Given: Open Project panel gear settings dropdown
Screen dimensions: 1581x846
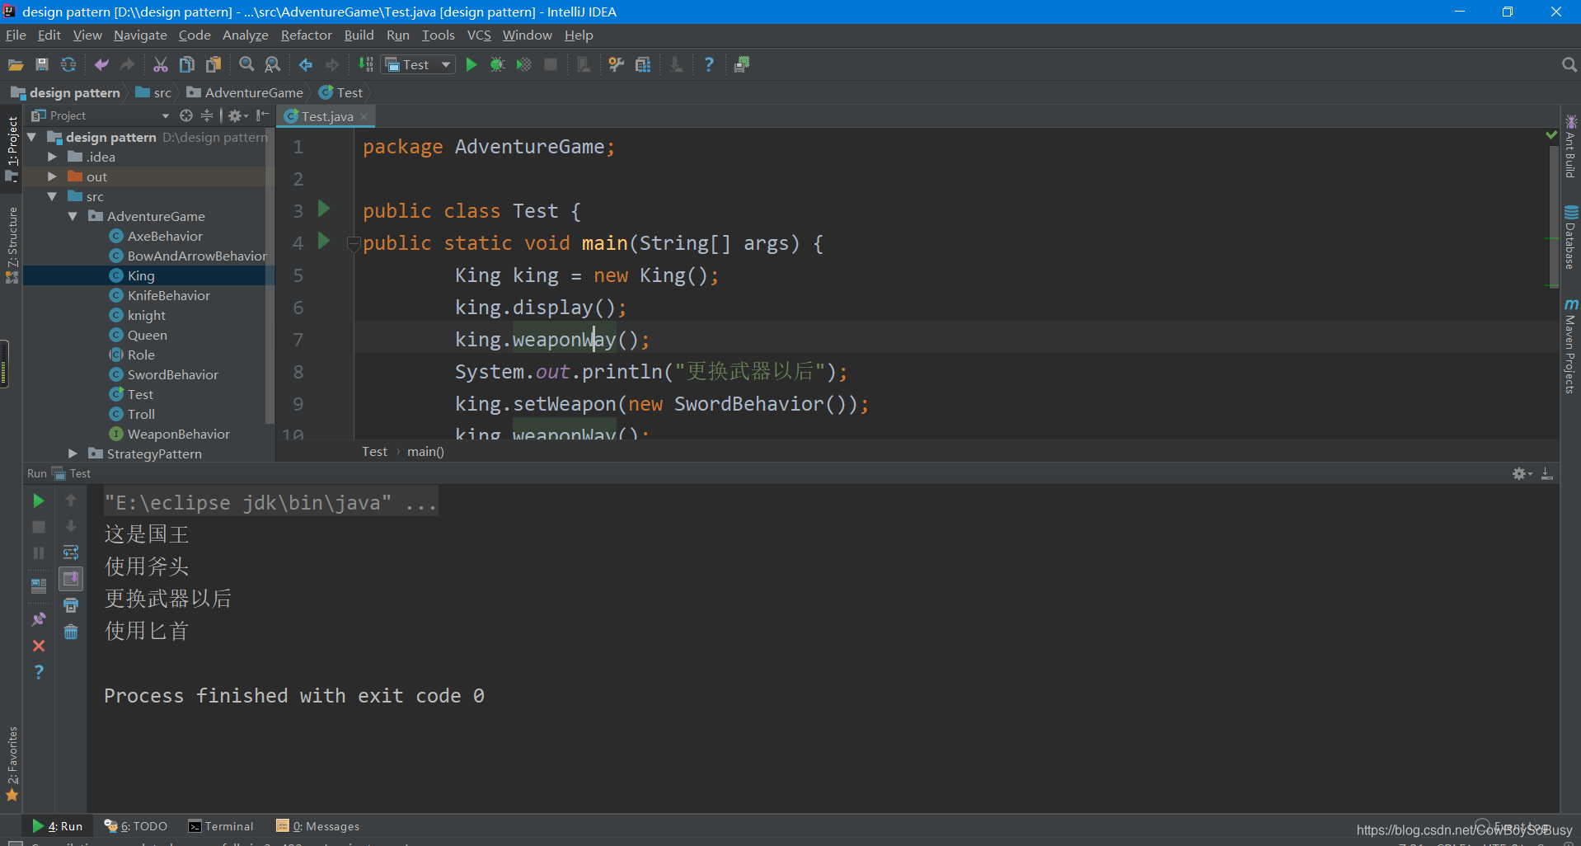Looking at the screenshot, I should tap(238, 115).
